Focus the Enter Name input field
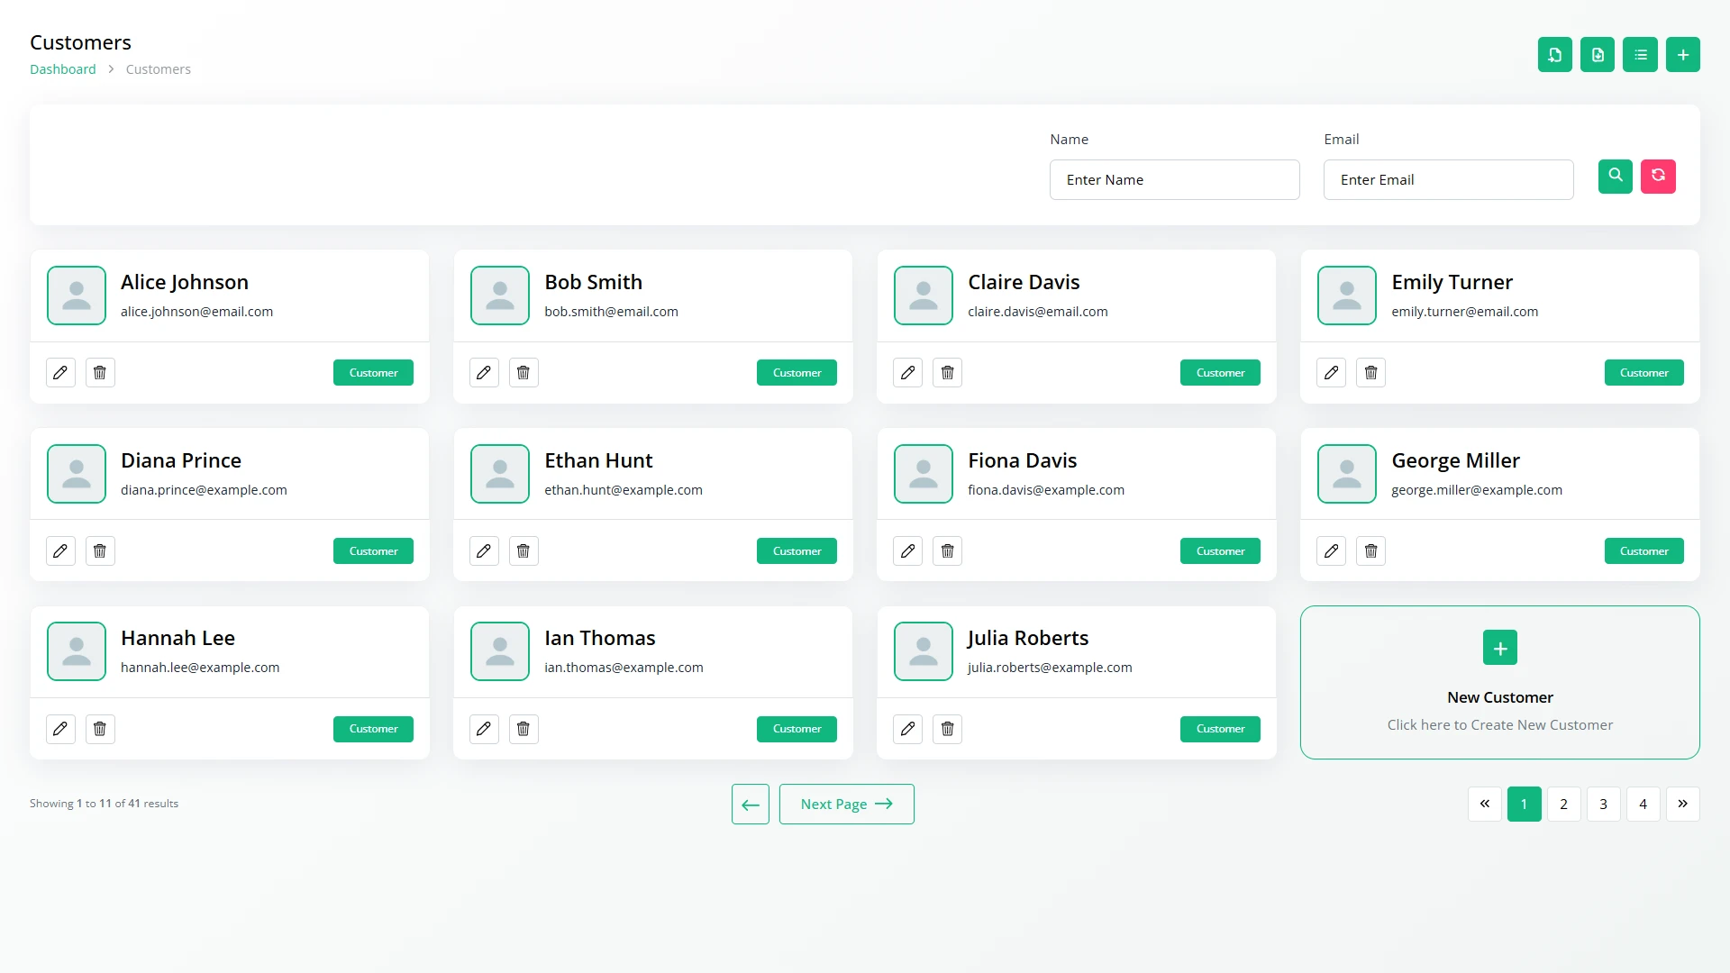The height and width of the screenshot is (973, 1730). point(1174,179)
